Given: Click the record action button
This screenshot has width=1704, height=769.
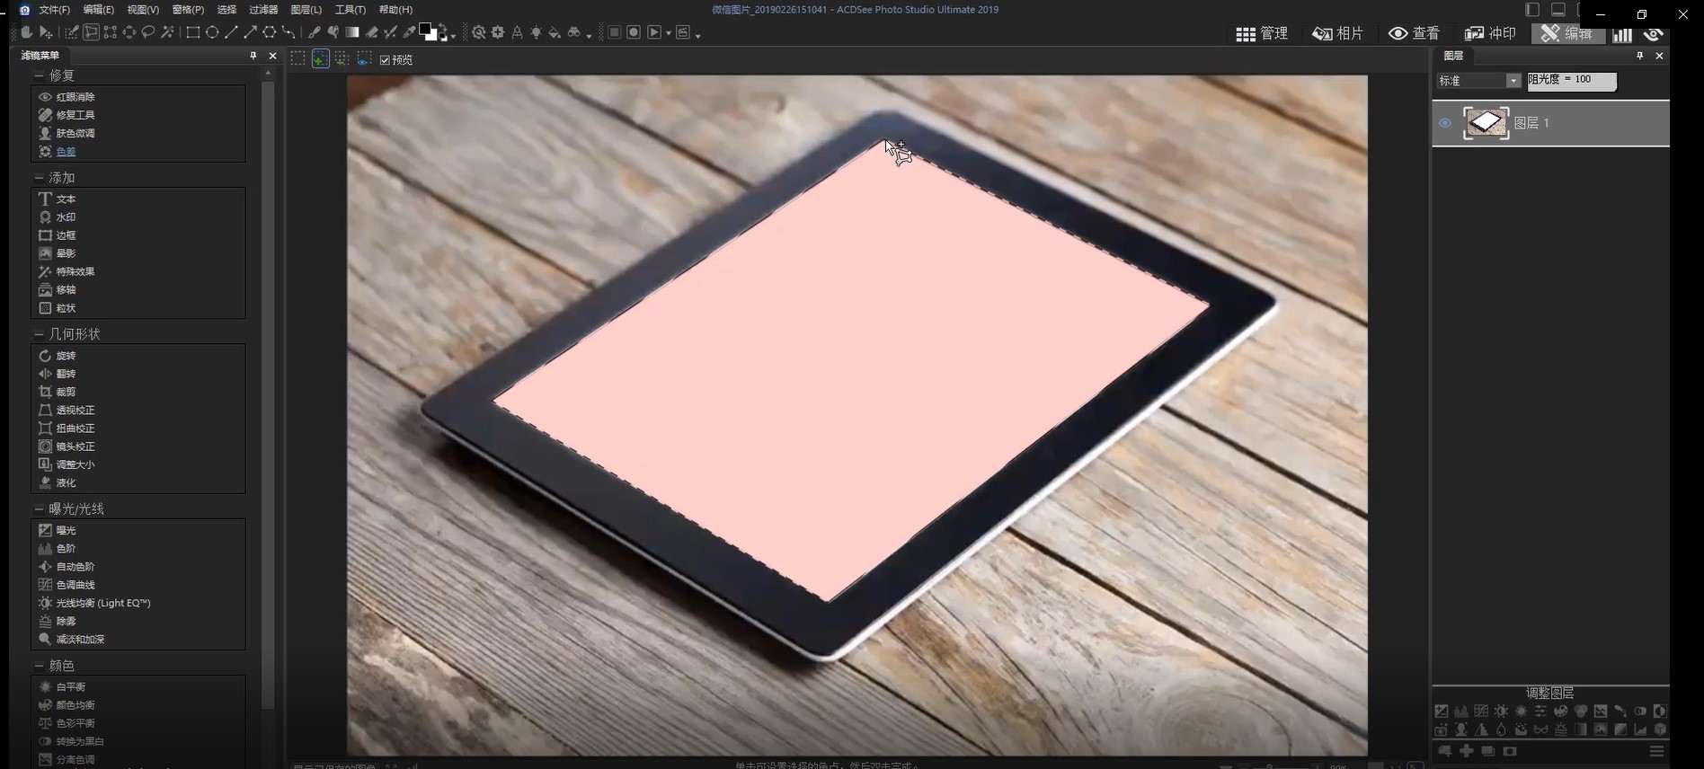Looking at the screenshot, I should [634, 32].
